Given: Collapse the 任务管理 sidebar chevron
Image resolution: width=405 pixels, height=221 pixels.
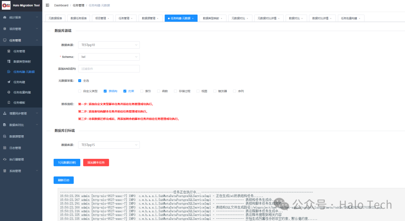Looking at the screenshot, I should tap(37, 40).
